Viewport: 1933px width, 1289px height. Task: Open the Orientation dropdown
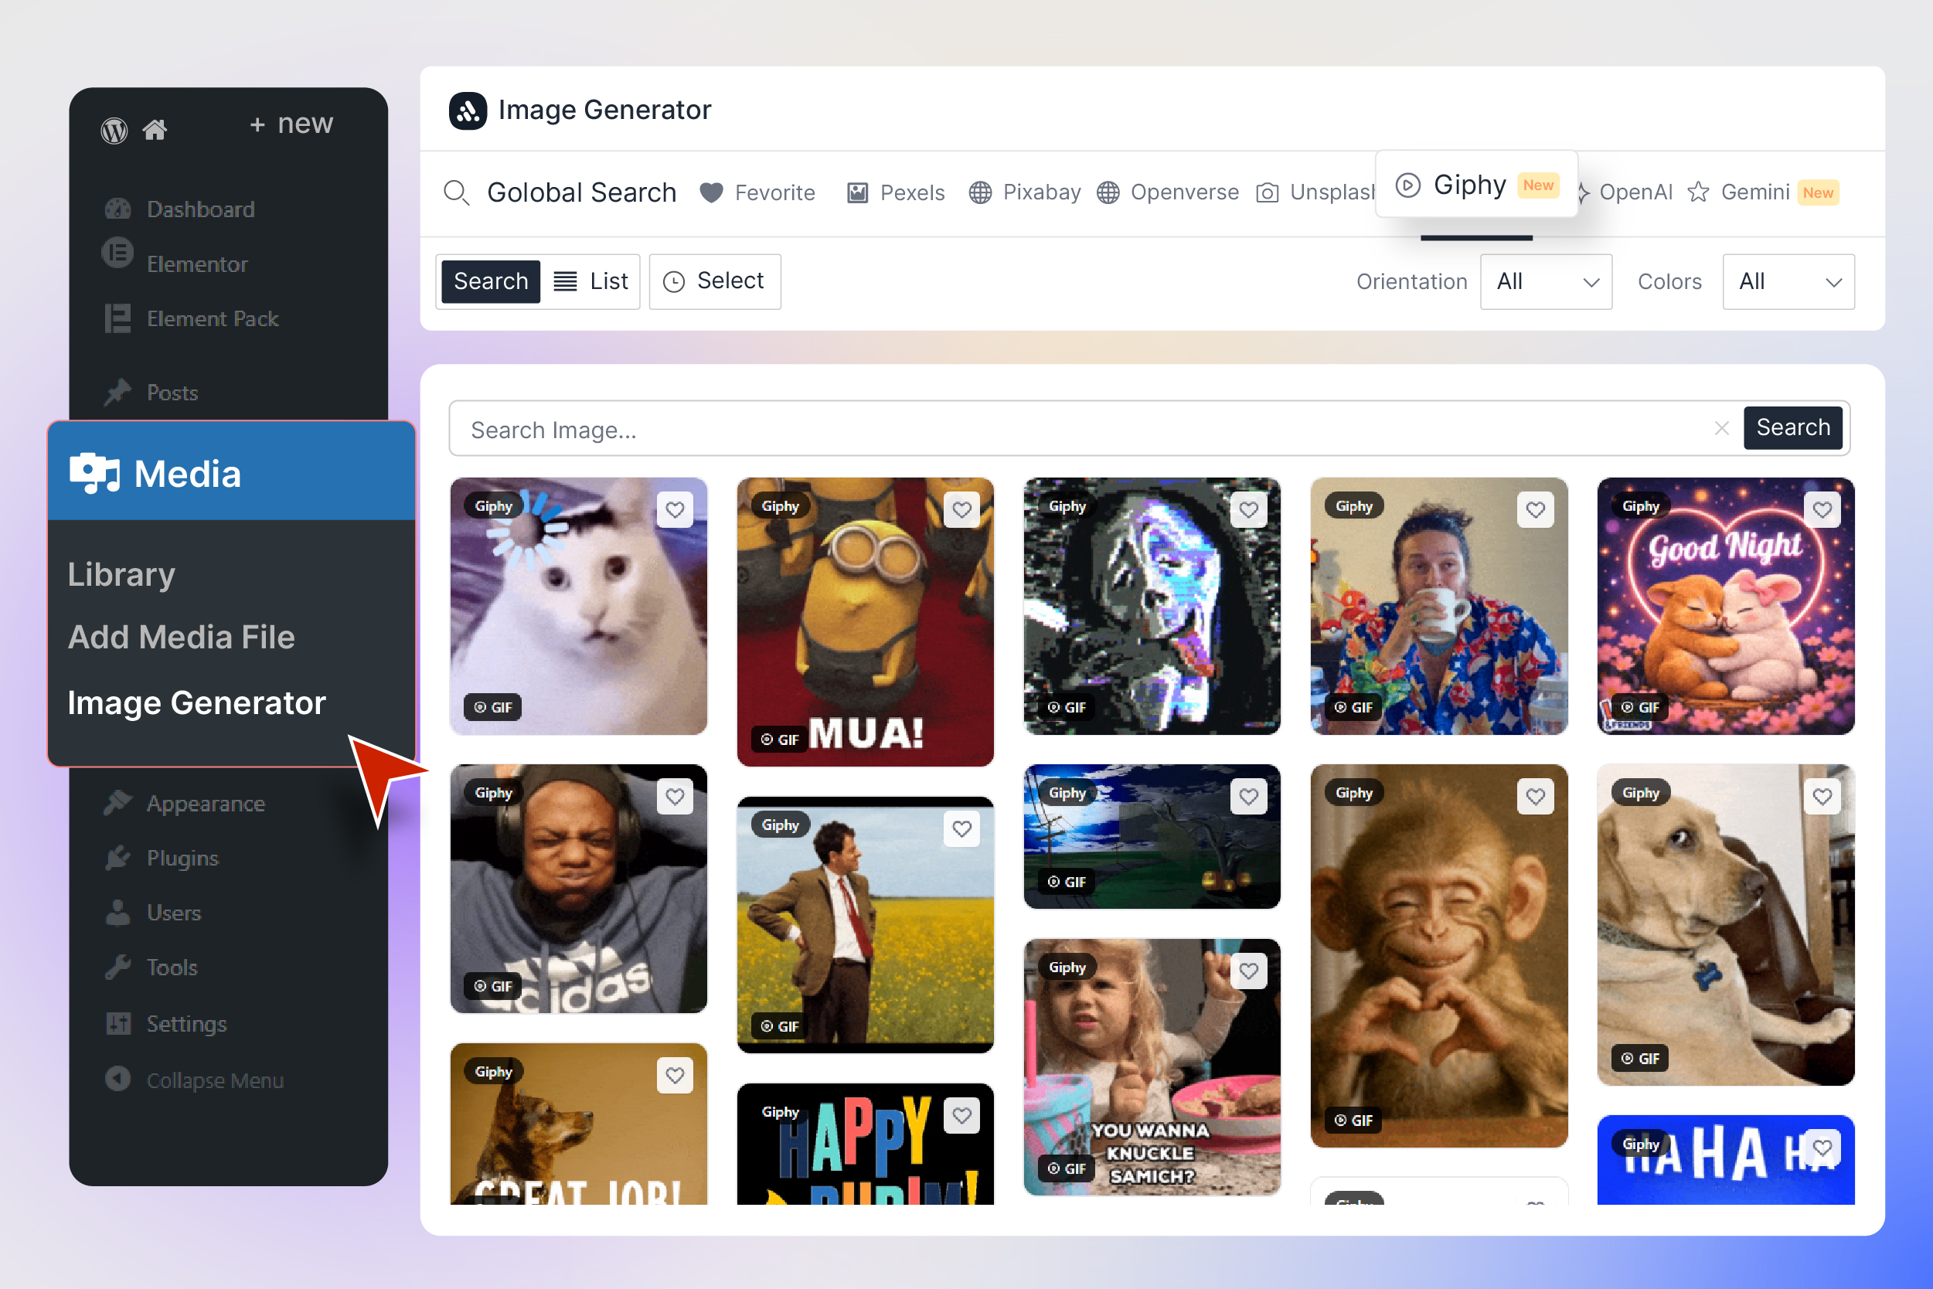(1545, 282)
